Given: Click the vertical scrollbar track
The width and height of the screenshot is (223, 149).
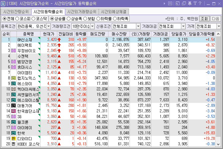Looking at the screenshot, I should click(x=218, y=89).
